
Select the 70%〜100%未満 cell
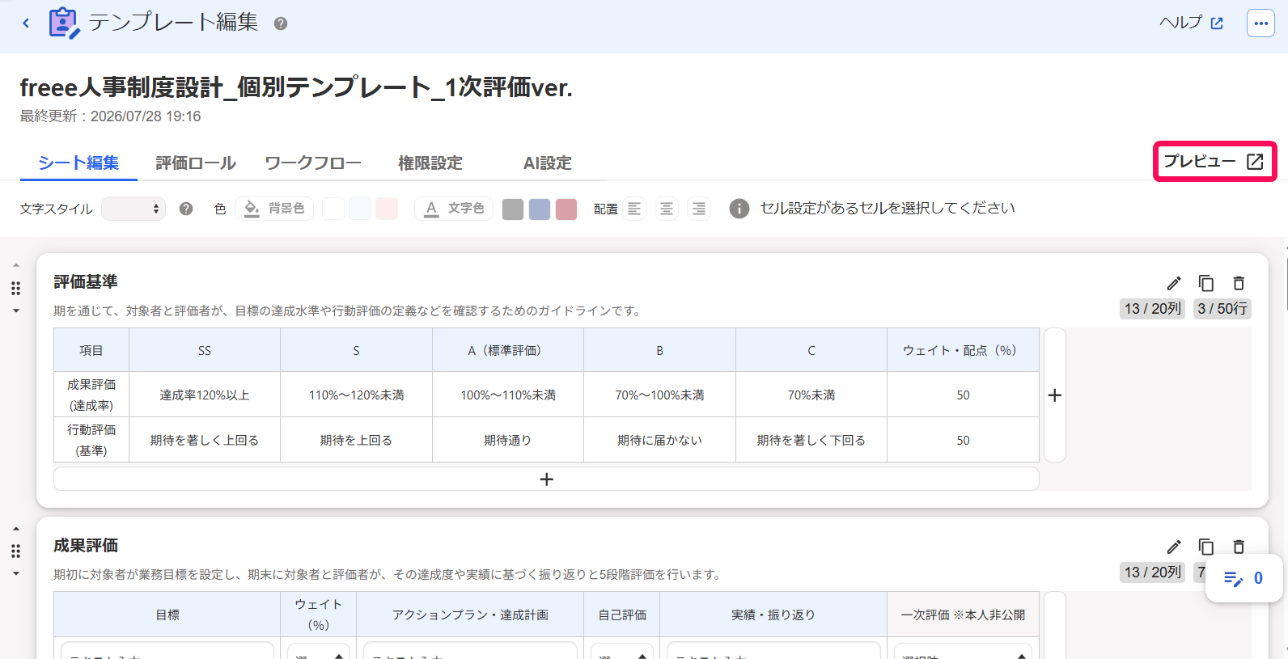(x=659, y=395)
